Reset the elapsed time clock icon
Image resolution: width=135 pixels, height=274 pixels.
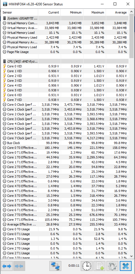point(87,266)
